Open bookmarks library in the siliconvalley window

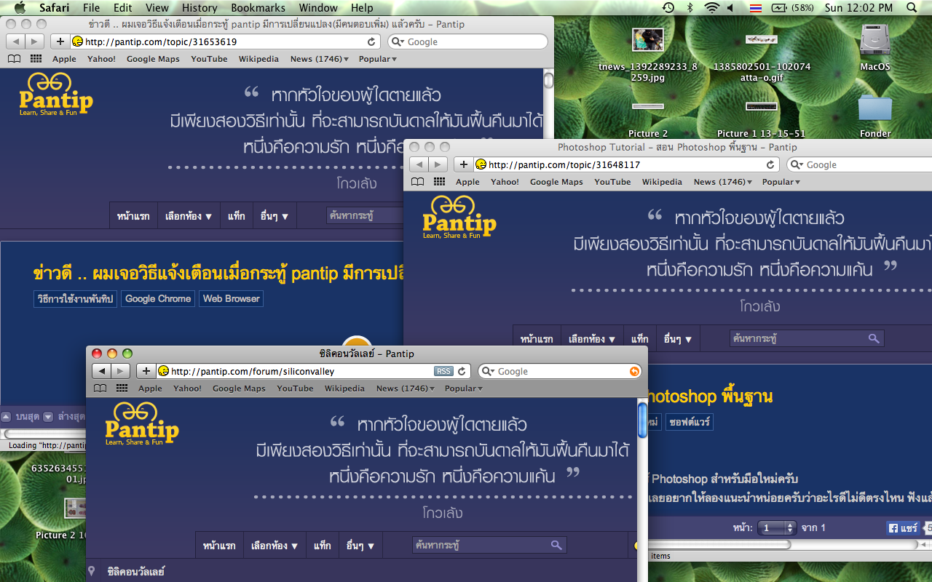coord(100,388)
